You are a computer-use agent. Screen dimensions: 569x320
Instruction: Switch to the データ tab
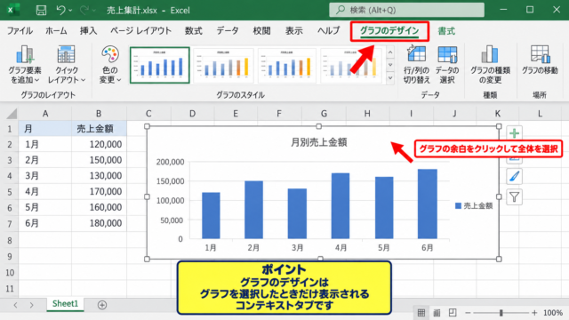pos(228,31)
